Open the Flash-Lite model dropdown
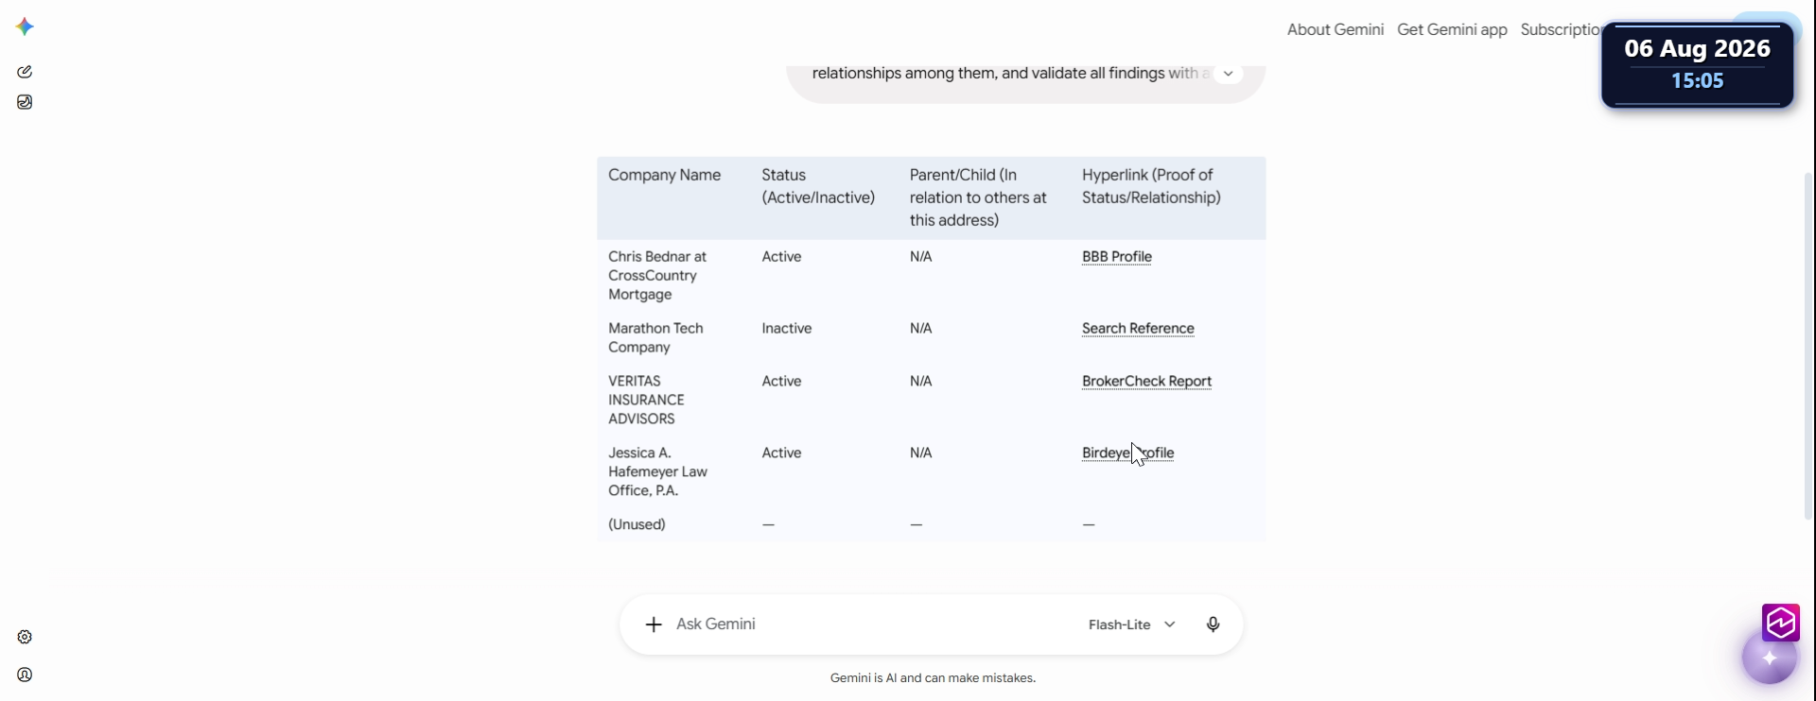The height and width of the screenshot is (701, 1816). (1132, 624)
